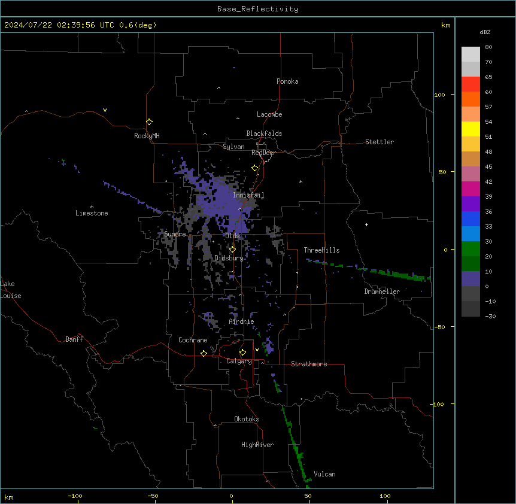Click the Didsbury label

(x=229, y=258)
